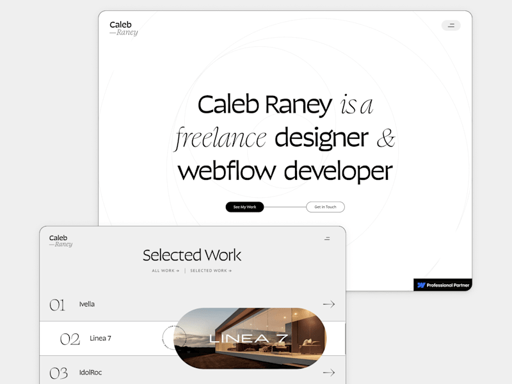The width and height of the screenshot is (512, 384).
Task: Click the Webflow Professional Partner badge
Action: [x=443, y=285]
